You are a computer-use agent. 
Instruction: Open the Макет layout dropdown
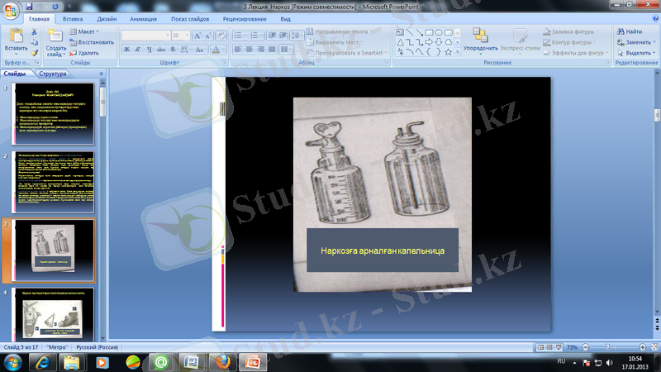point(85,31)
